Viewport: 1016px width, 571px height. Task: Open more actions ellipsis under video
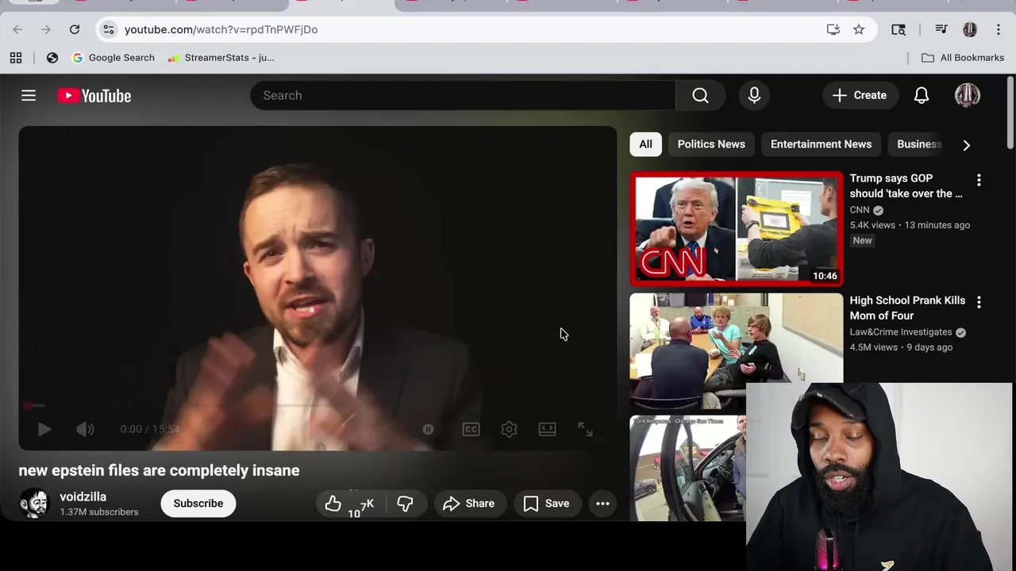click(602, 504)
